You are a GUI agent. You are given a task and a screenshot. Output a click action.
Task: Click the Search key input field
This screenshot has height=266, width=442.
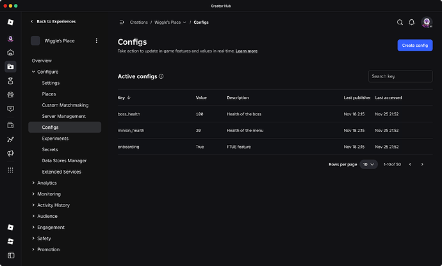(400, 76)
